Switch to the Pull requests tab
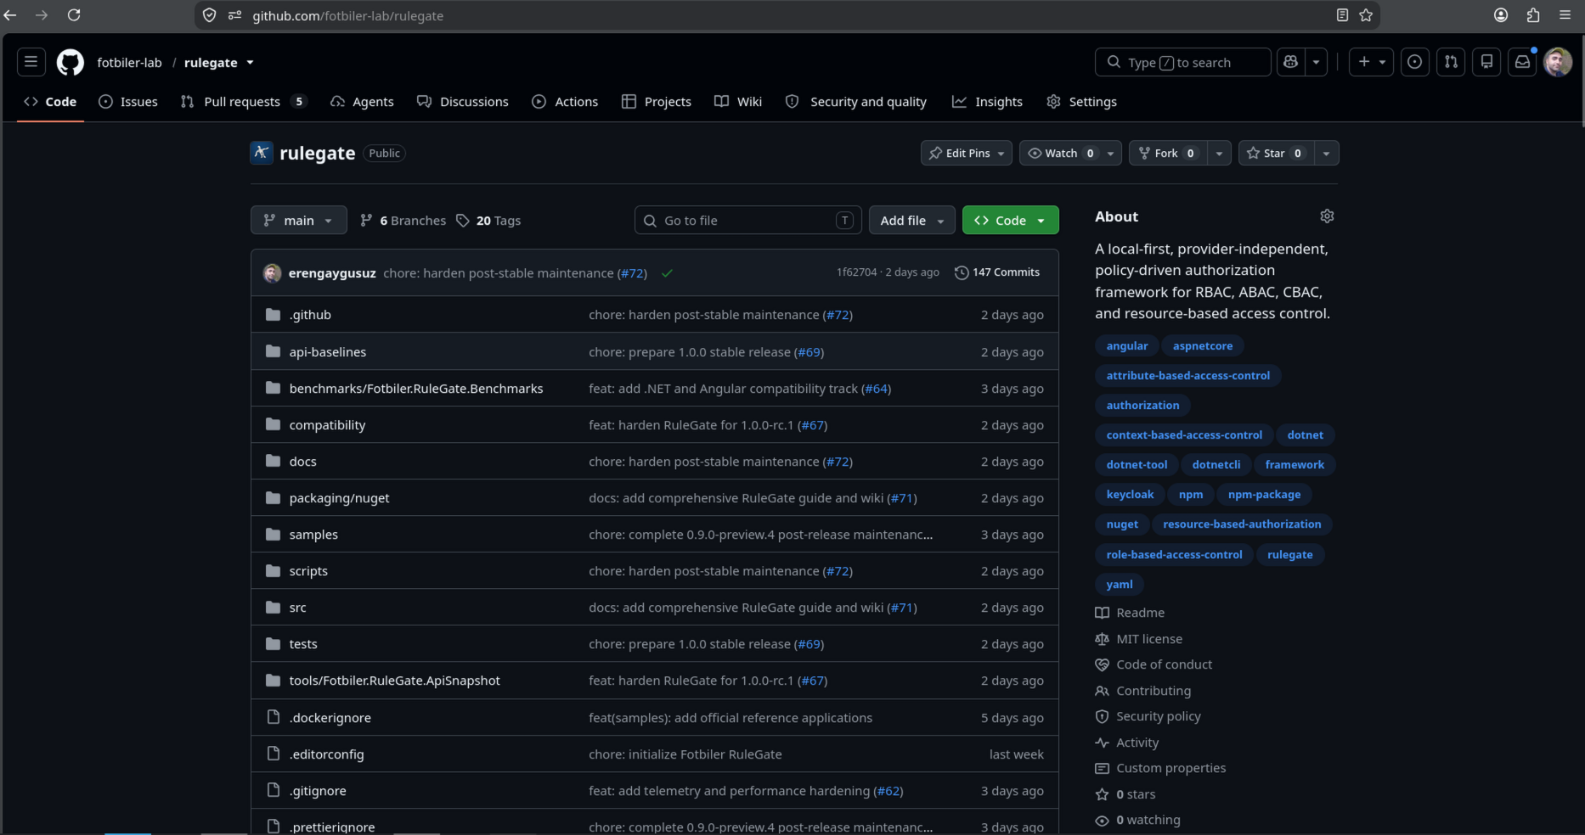This screenshot has height=835, width=1585. (x=243, y=102)
